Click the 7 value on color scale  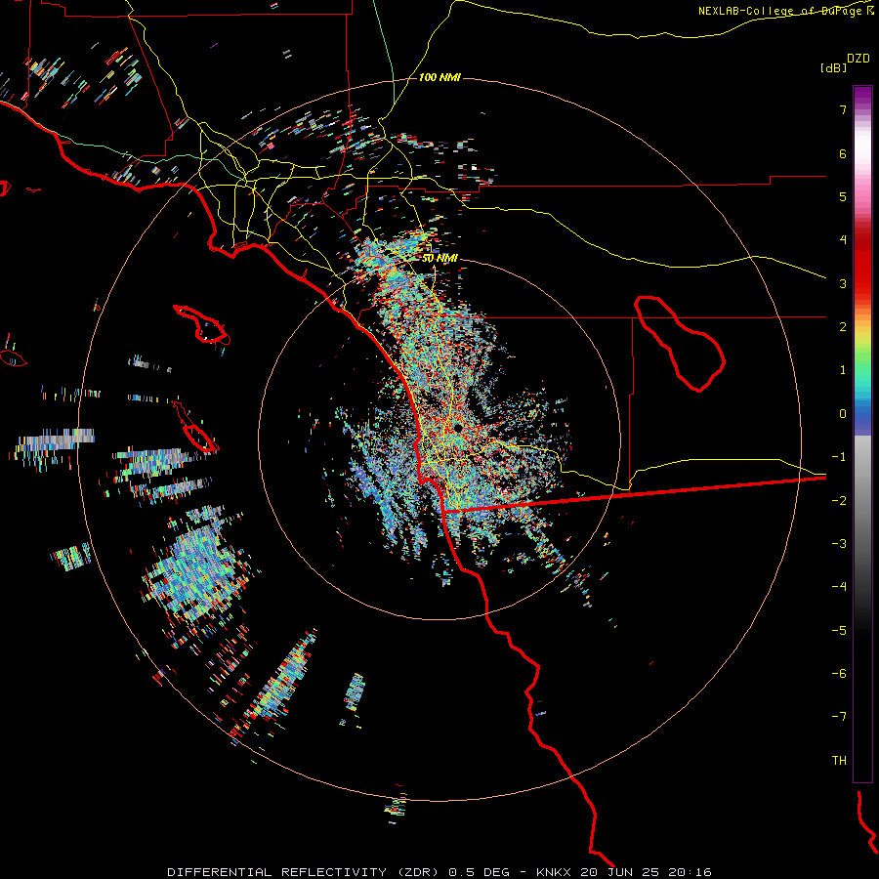843,109
